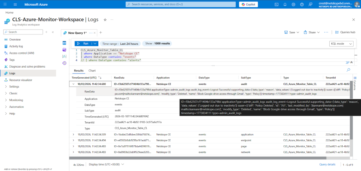Image resolution: width=361 pixels, height=171 pixels.
Task: Open the feedback icon in header
Action: 310,4
